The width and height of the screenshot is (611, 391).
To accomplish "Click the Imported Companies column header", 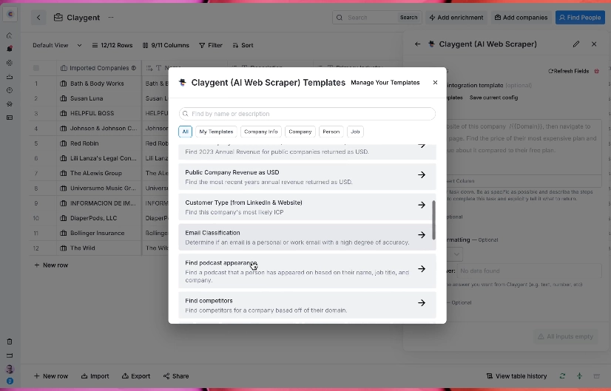I will coord(98,68).
